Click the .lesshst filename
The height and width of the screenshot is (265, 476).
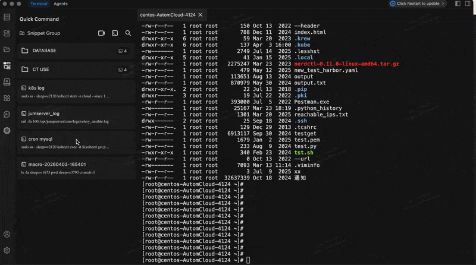pos(306,51)
